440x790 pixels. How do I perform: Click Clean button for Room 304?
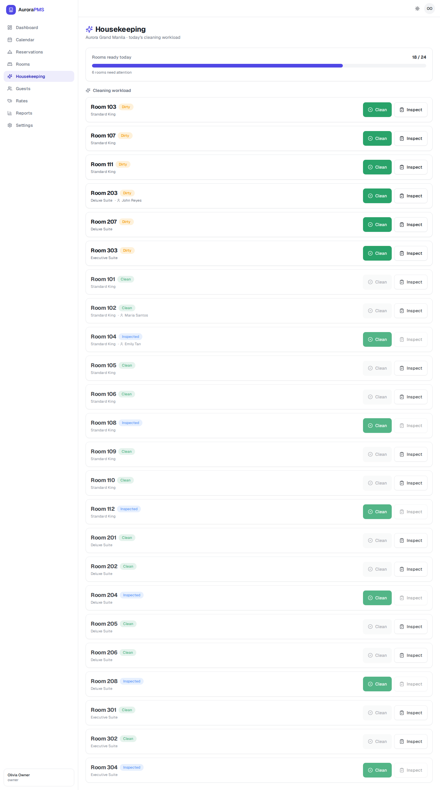(377, 770)
